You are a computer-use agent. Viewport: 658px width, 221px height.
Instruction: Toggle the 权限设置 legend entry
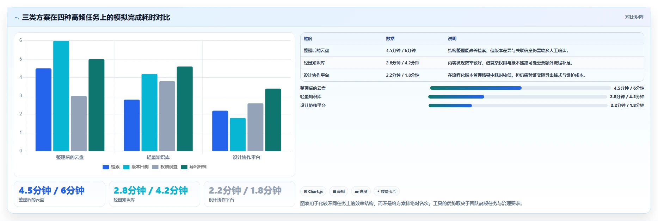[165, 167]
